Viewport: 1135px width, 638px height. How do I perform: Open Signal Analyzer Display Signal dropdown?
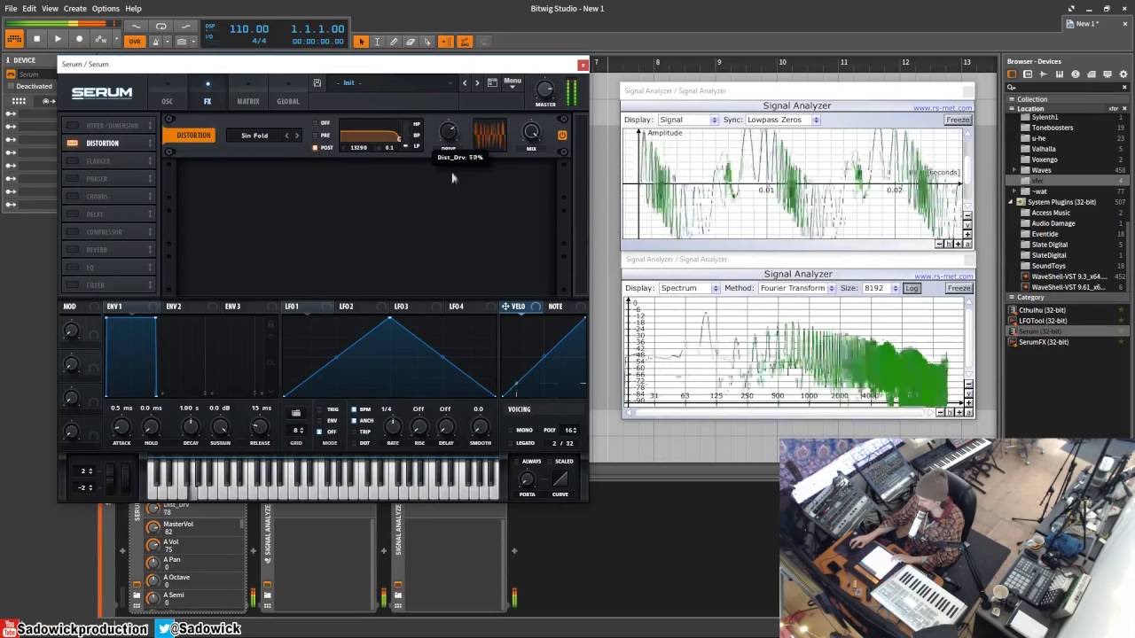688,120
